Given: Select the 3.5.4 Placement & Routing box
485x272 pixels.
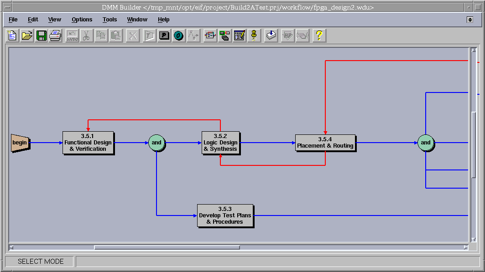Looking at the screenshot, I should click(325, 143).
